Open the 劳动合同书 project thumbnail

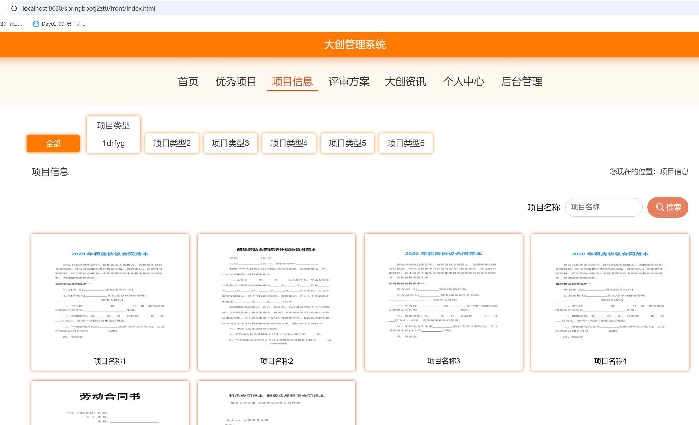click(110, 402)
